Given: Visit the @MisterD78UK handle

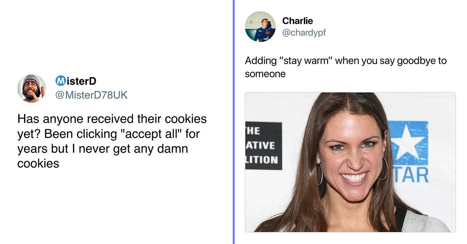Looking at the screenshot, I should (x=91, y=95).
